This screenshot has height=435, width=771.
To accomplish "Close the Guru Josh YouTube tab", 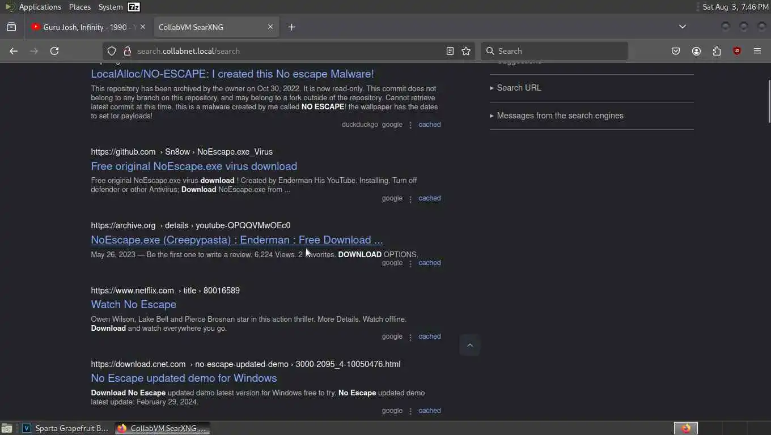I will (x=143, y=27).
